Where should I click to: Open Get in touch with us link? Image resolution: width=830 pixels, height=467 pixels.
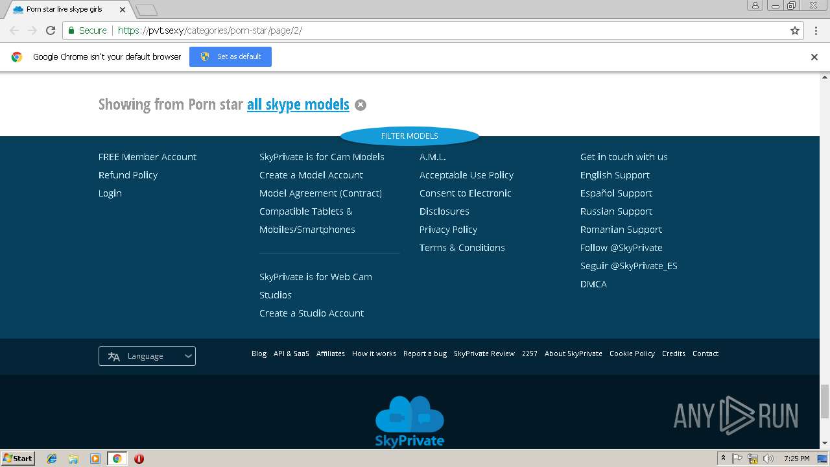point(624,157)
